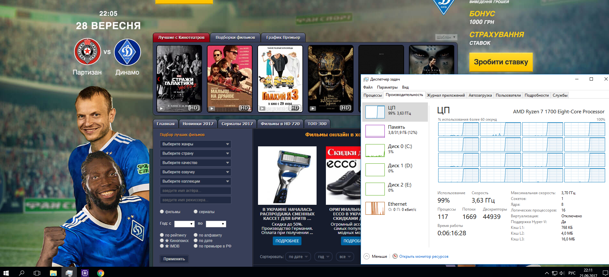Open the Windows Start menu

(6, 273)
